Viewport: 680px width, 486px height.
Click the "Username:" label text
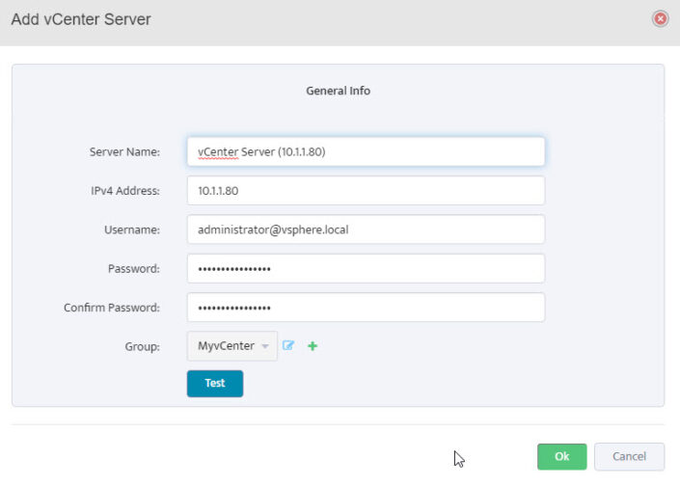point(131,230)
